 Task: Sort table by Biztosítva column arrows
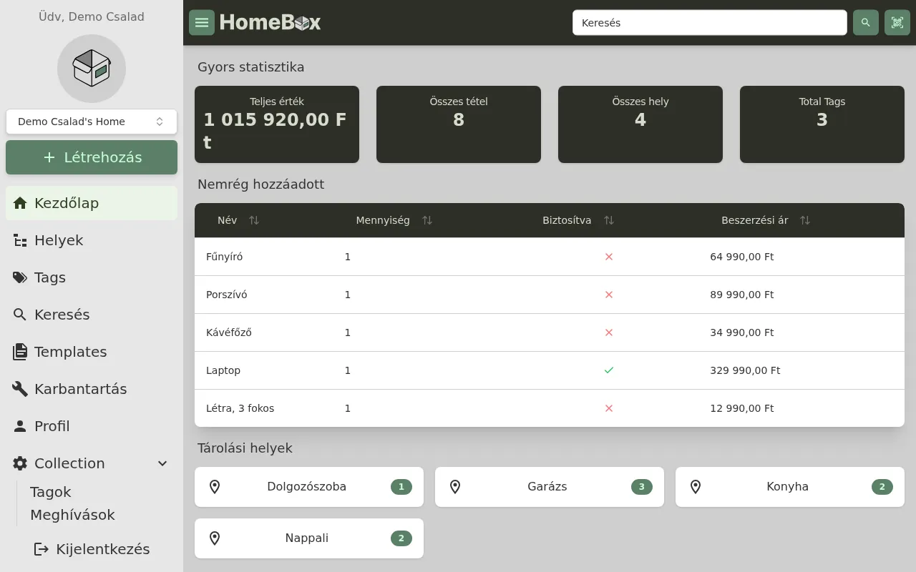pos(609,220)
